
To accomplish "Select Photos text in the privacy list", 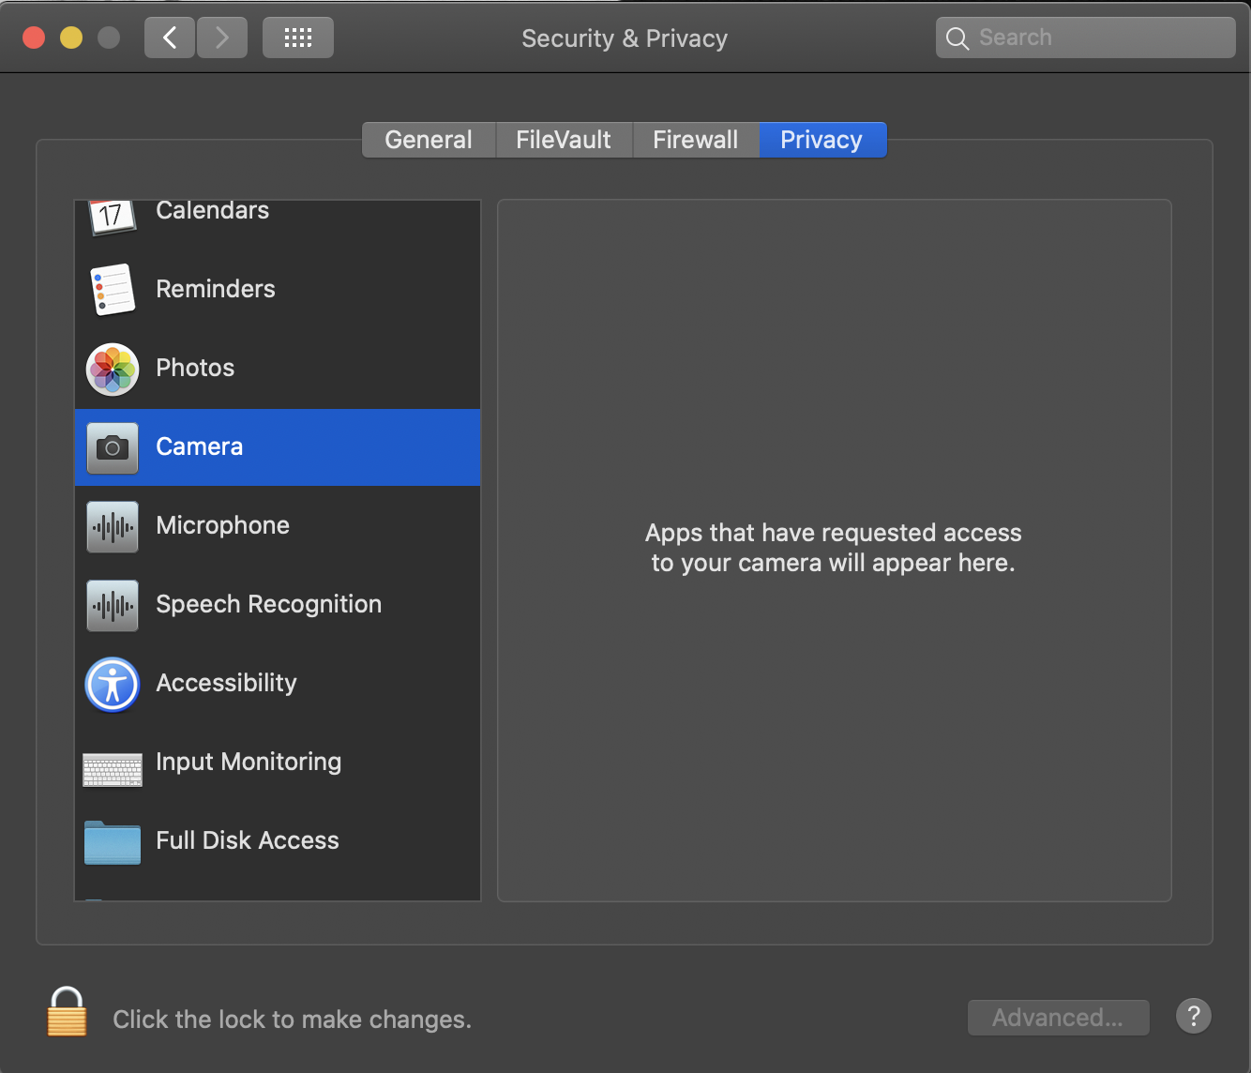I will (195, 368).
